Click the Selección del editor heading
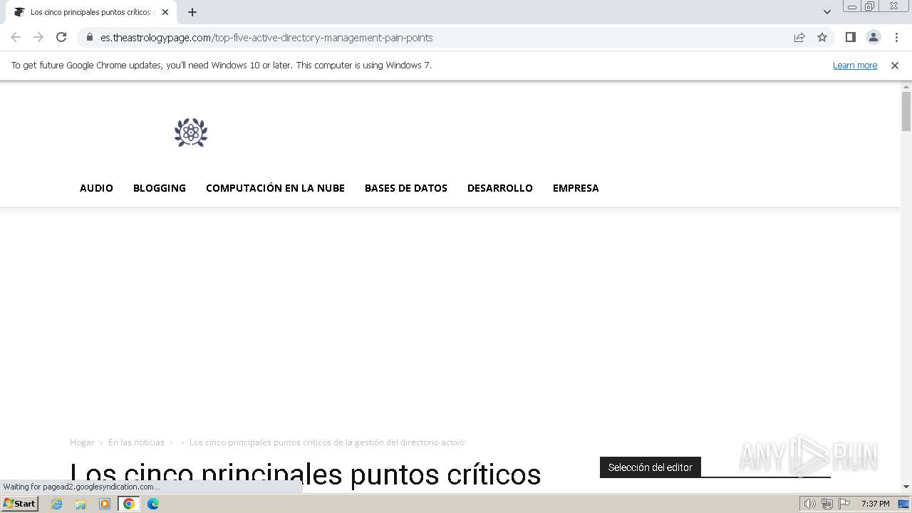The image size is (912, 513). click(x=651, y=467)
